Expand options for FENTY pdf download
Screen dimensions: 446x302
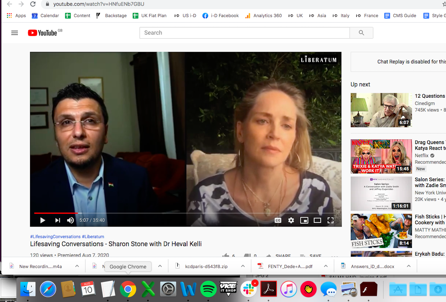click(326, 266)
